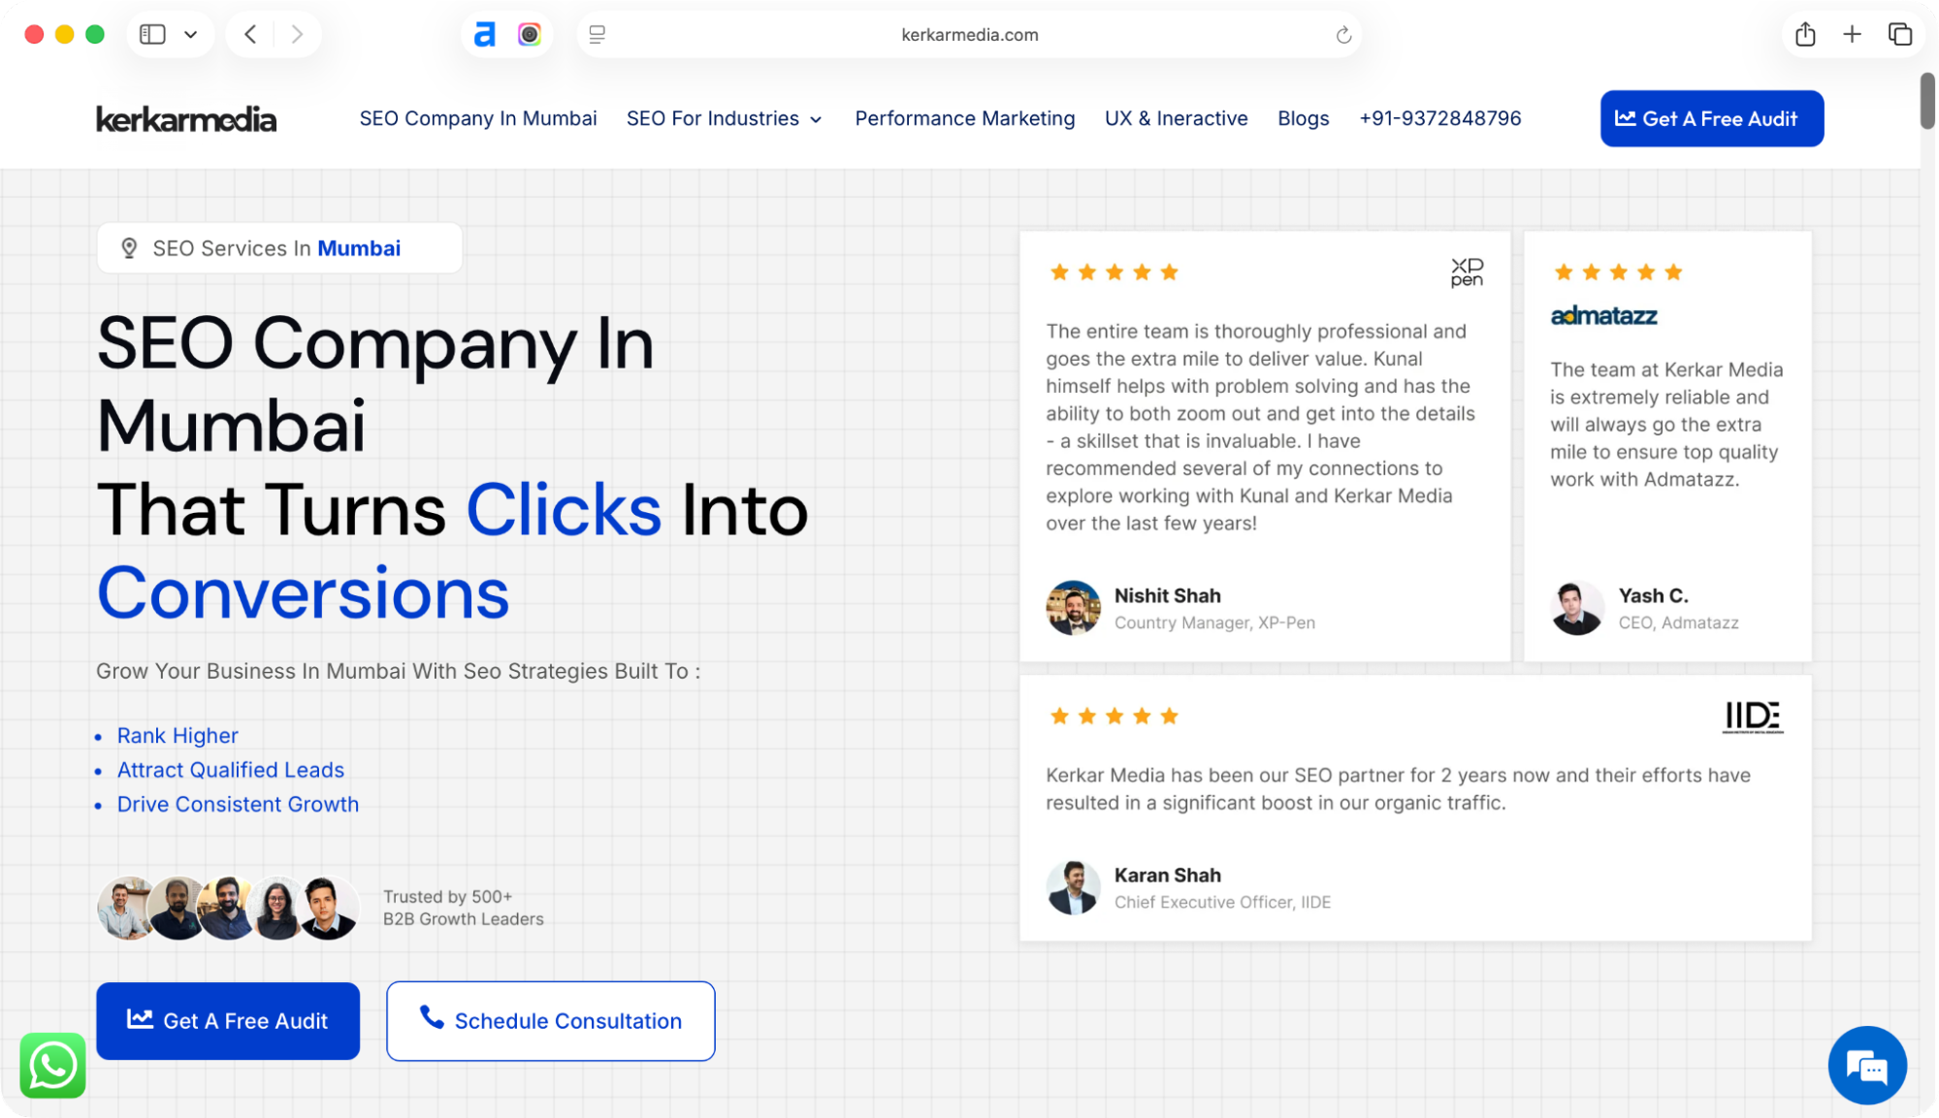Click the kerkarmedia logo

(186, 118)
